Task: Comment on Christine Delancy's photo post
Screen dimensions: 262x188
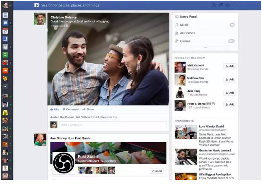Action: 70,109
